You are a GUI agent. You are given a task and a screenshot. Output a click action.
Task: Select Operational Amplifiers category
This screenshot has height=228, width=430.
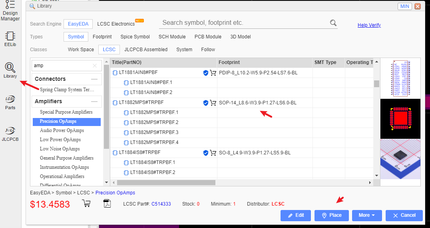[x=62, y=176]
